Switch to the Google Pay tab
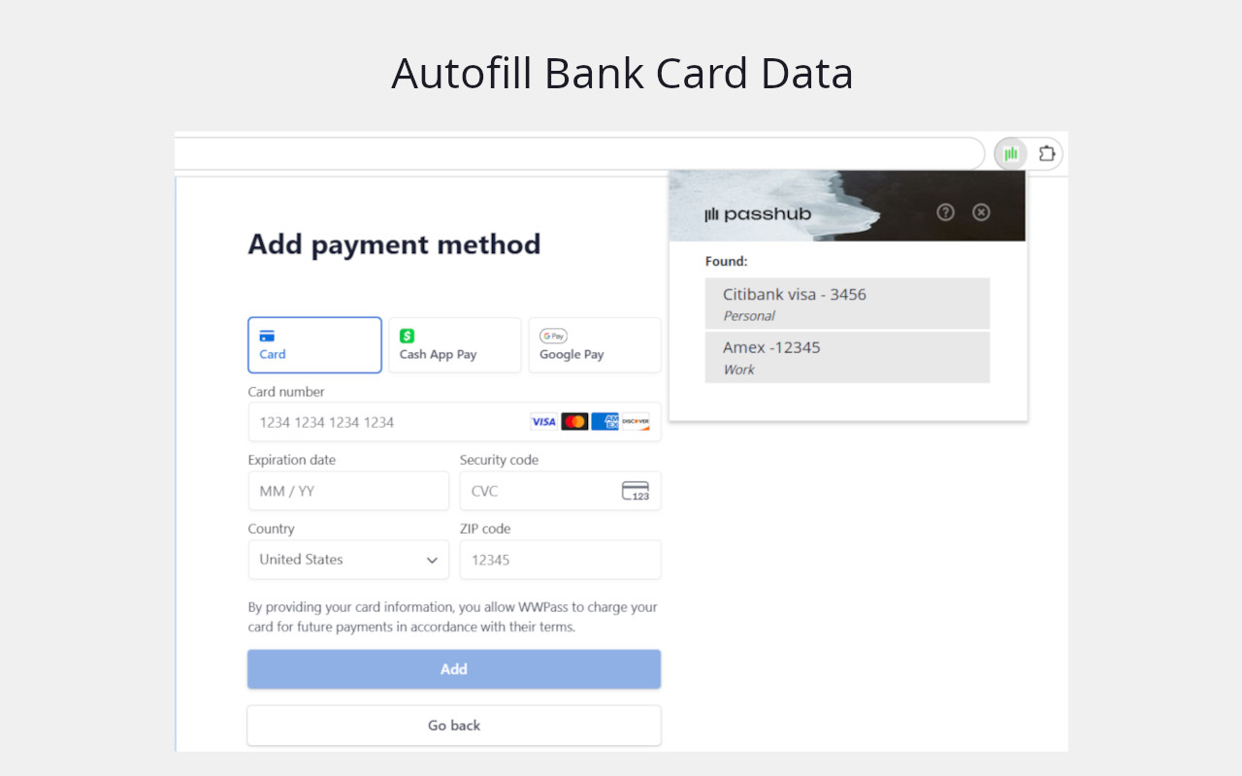Screen dimensions: 1242x776 (595, 344)
